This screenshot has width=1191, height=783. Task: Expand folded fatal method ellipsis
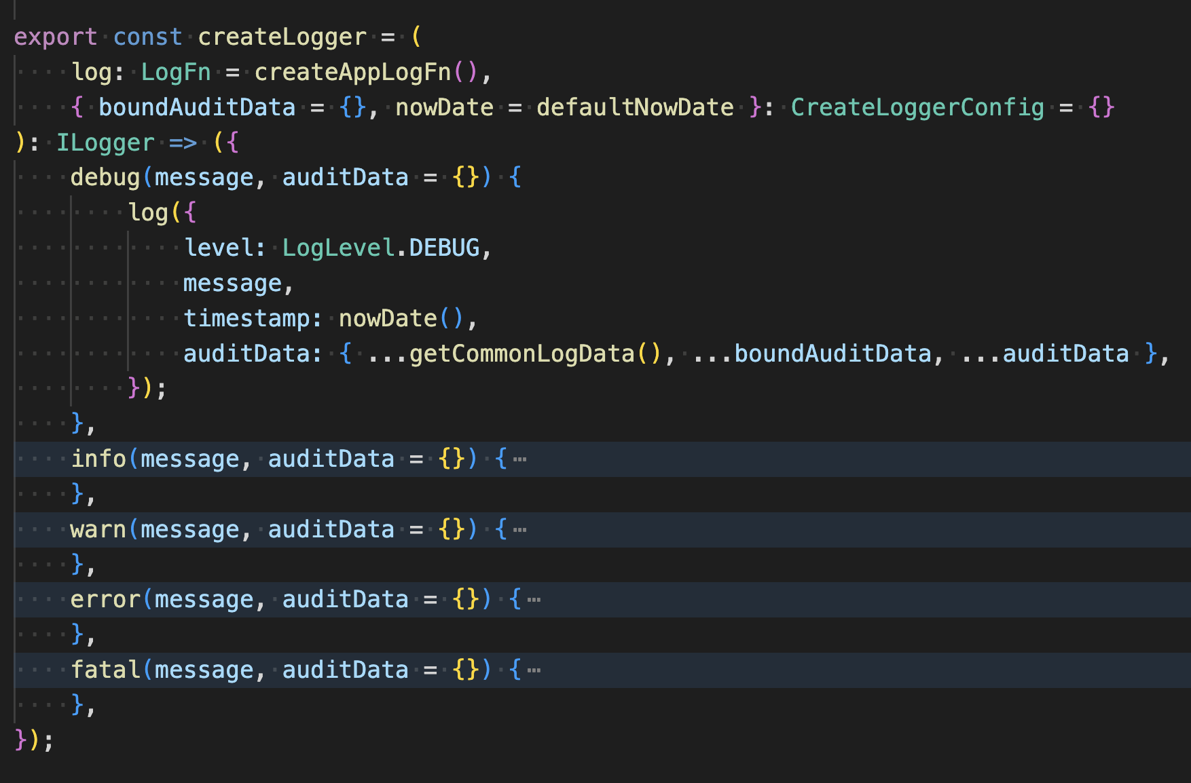534,670
